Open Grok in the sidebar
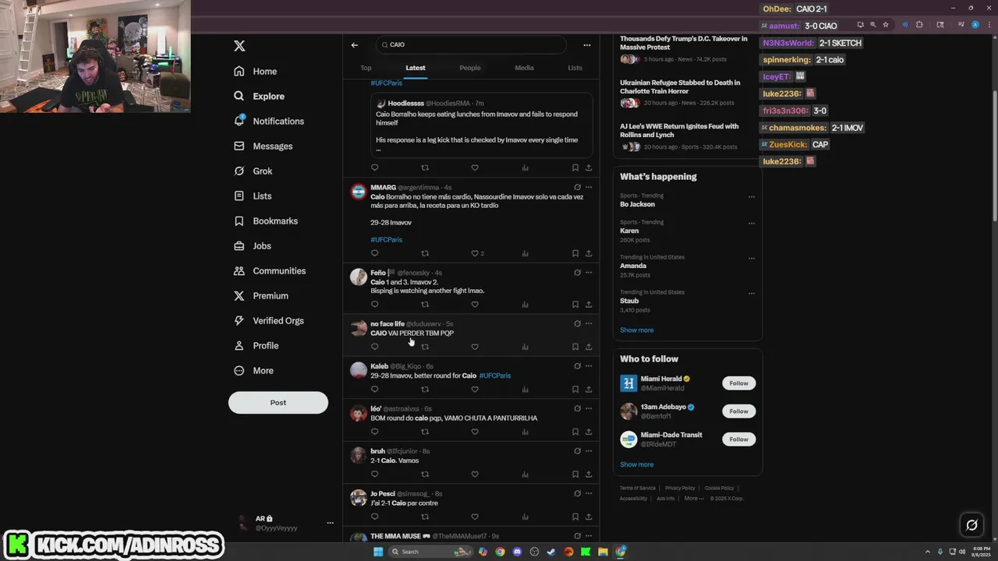Viewport: 998px width, 561px height. click(253, 171)
